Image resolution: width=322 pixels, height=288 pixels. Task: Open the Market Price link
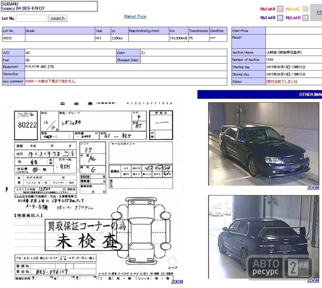pos(135,16)
